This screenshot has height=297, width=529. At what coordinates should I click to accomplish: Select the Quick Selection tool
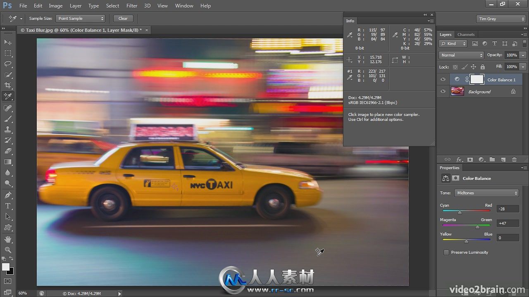(8, 75)
